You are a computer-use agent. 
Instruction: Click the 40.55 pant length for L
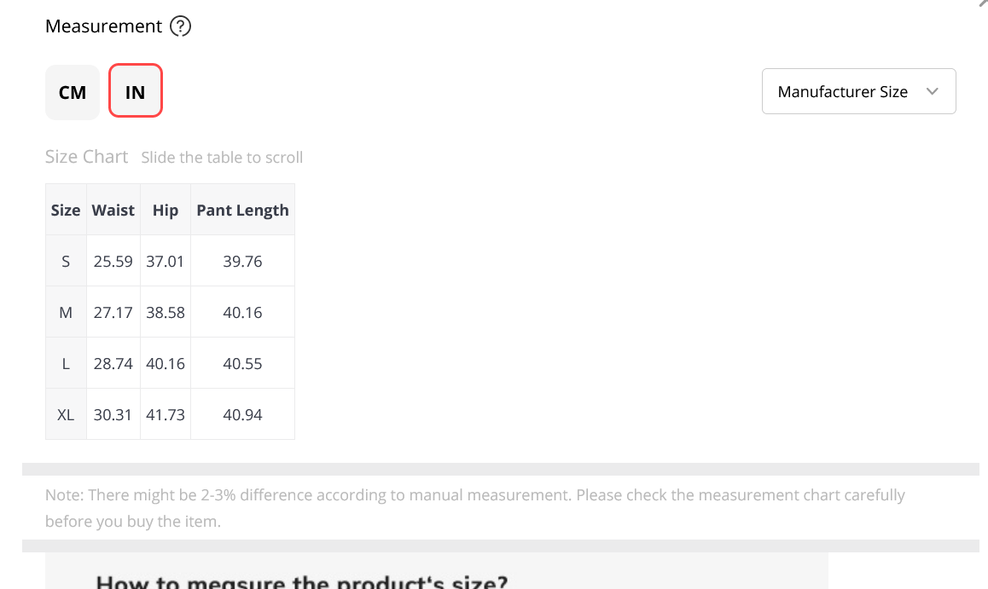pos(242,364)
